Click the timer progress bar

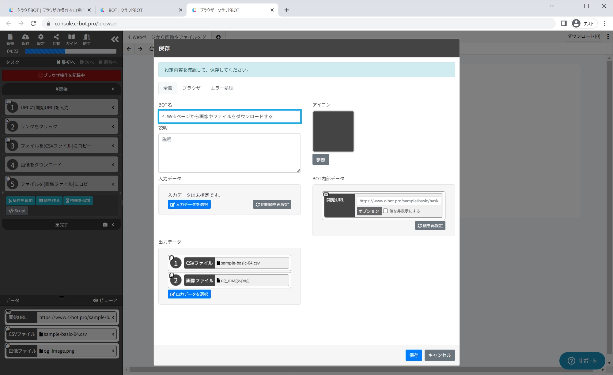click(x=70, y=51)
